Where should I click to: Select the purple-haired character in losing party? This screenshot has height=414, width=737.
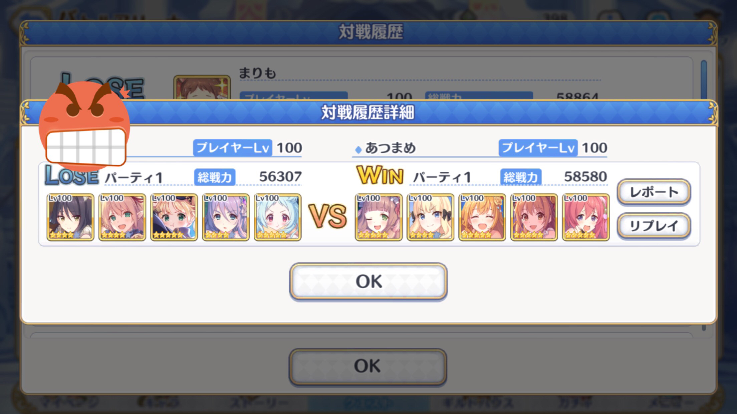tap(226, 217)
